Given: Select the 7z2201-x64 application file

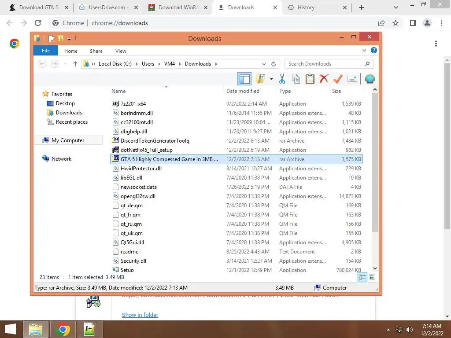Looking at the screenshot, I should [236, 104].
